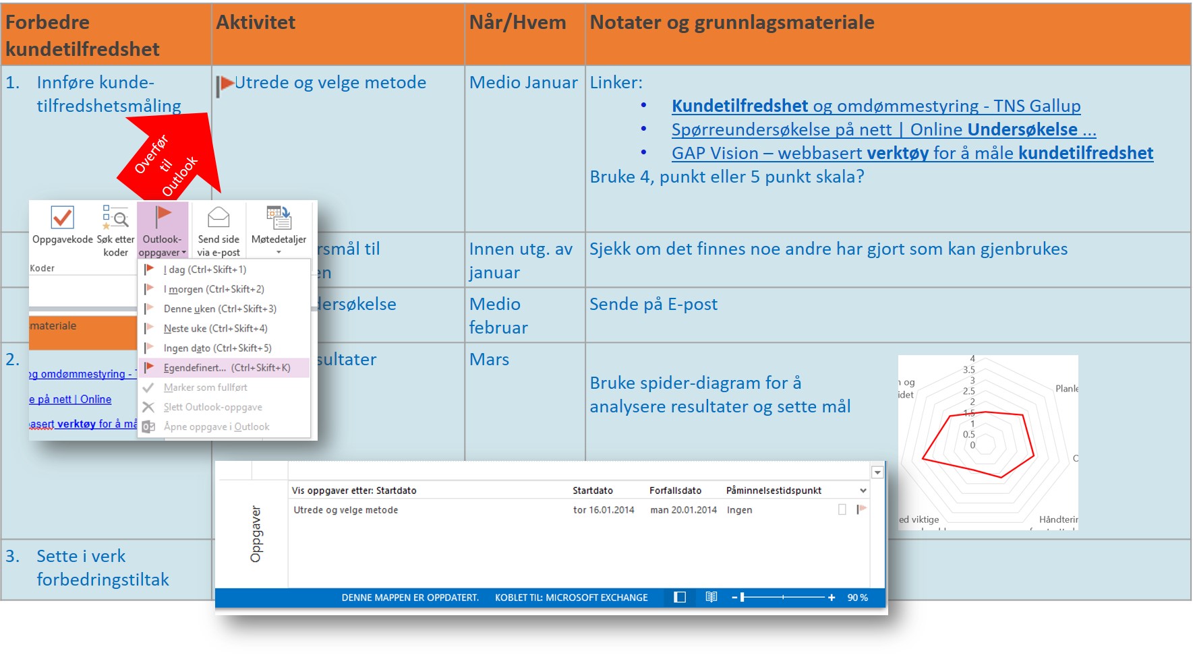Click chevron next to Påminnelsestidspunkt header
Screen dimensions: 1193x659
click(863, 491)
